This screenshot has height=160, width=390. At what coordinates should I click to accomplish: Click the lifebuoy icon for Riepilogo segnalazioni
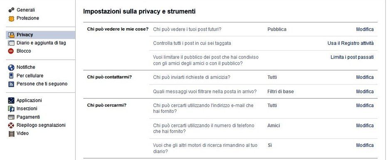[11, 125]
